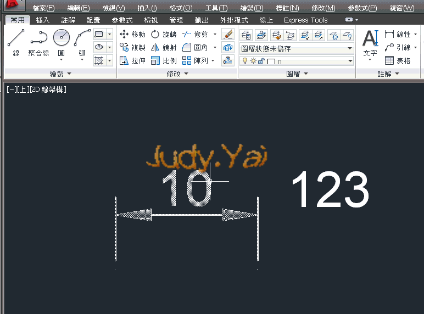Expand the Modify (修改) panel

(177, 74)
